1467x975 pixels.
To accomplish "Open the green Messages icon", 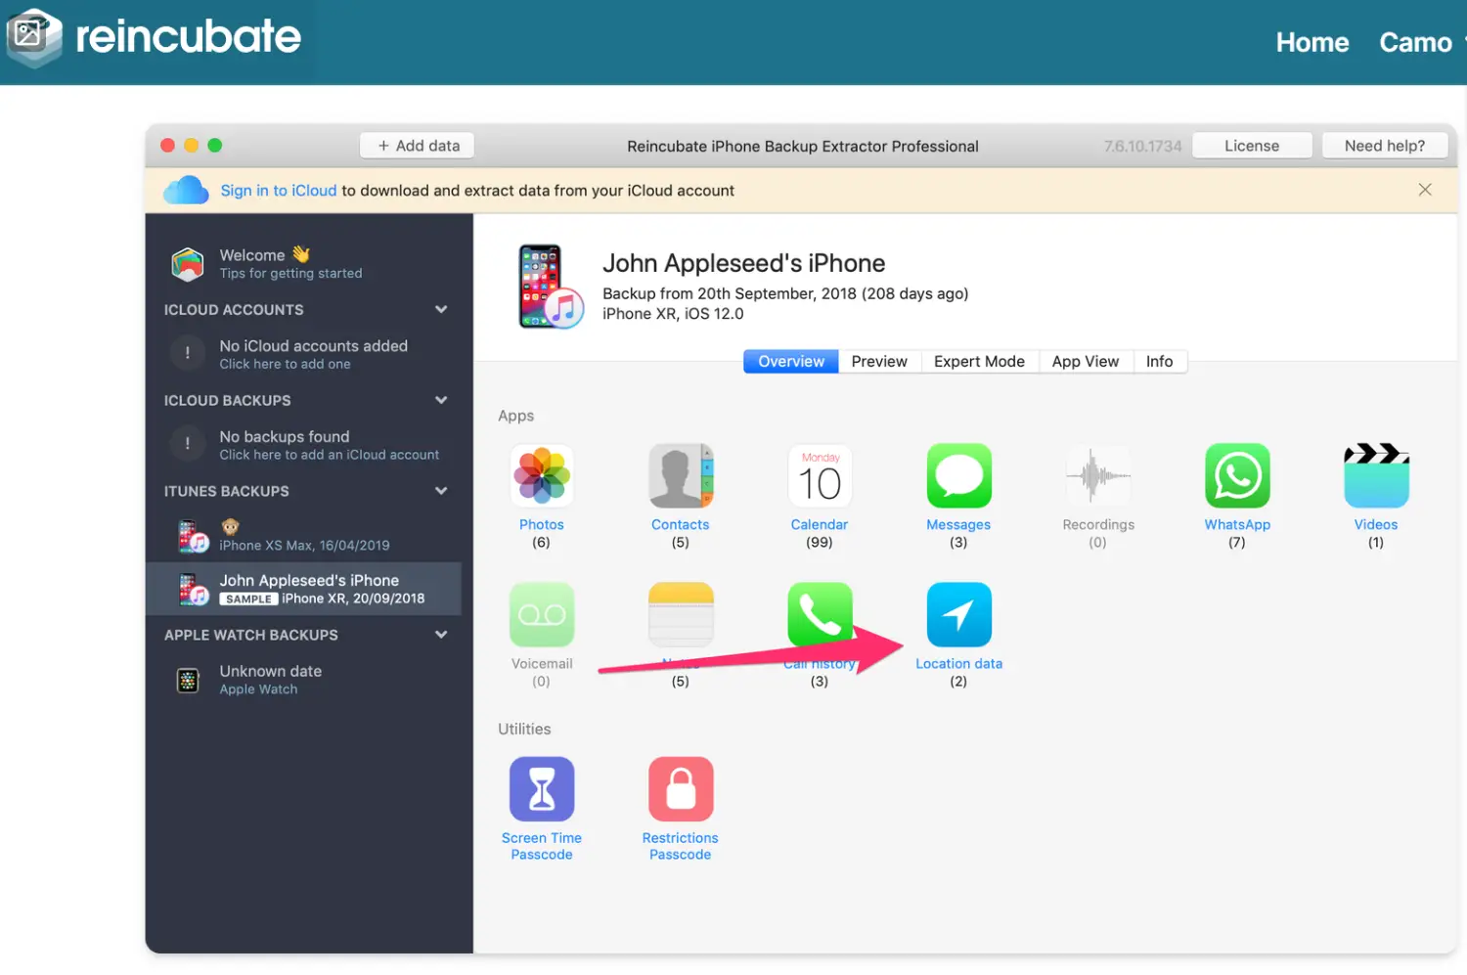I will (x=958, y=476).
